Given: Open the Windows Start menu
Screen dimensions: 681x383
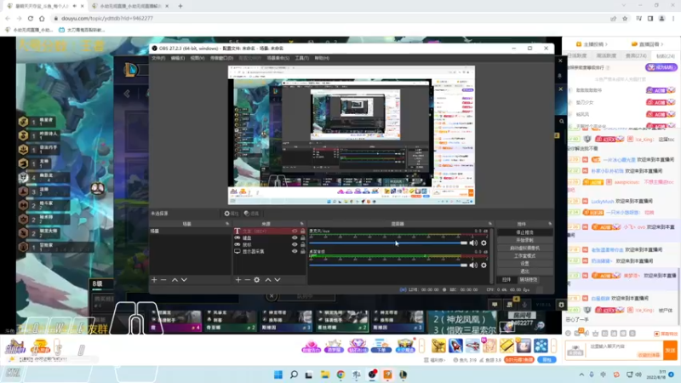Looking at the screenshot, I should 278,374.
